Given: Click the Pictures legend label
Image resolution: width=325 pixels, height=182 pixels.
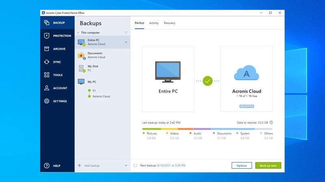Looking at the screenshot, I should click(152, 133).
